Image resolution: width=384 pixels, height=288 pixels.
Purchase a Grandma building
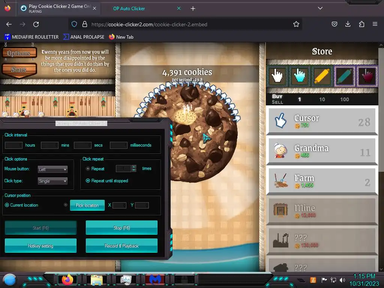(x=322, y=151)
